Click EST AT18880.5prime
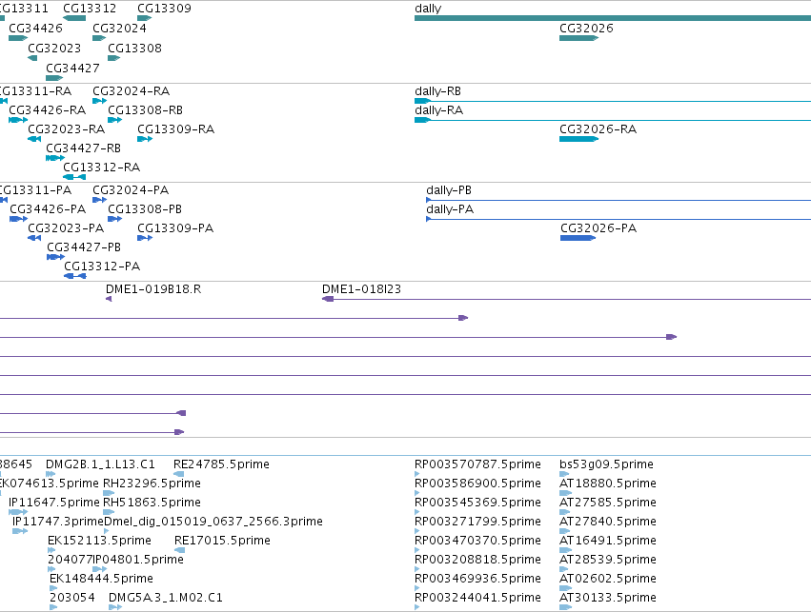This screenshot has height=612, width=811. click(x=565, y=493)
